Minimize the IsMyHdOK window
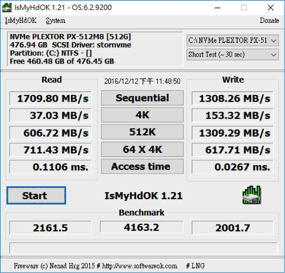 (217, 8)
